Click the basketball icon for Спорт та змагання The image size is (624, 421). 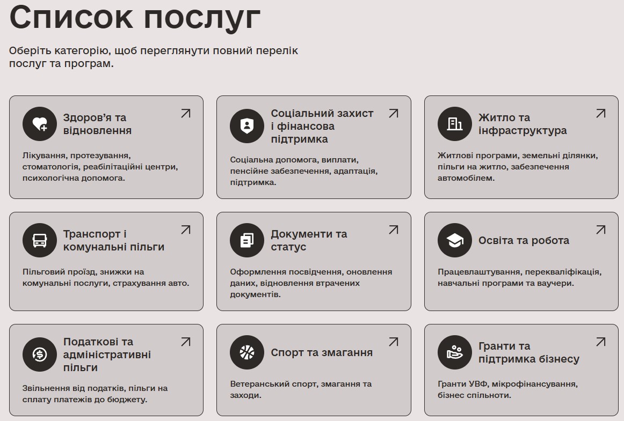(x=246, y=352)
